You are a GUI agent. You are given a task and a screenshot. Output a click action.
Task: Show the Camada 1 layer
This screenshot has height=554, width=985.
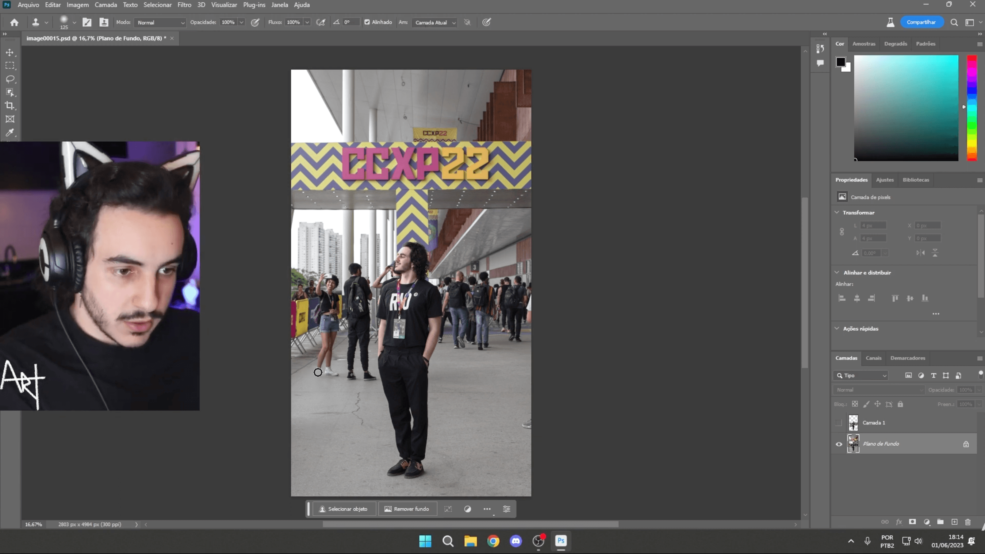839,423
